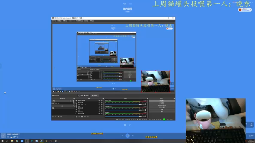Open the 工具 menu in OBS
The image size is (255, 143).
86,21
